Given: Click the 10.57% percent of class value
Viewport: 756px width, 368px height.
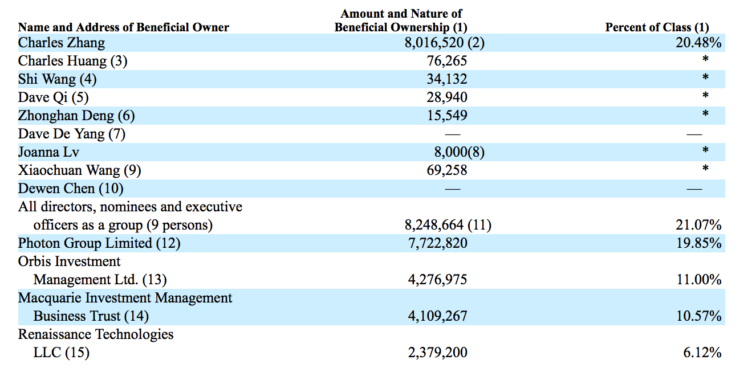Looking at the screenshot, I should (699, 316).
